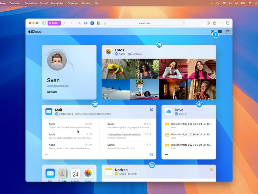Open the Drive 'Zuletzt' view selector

pos(181,114)
